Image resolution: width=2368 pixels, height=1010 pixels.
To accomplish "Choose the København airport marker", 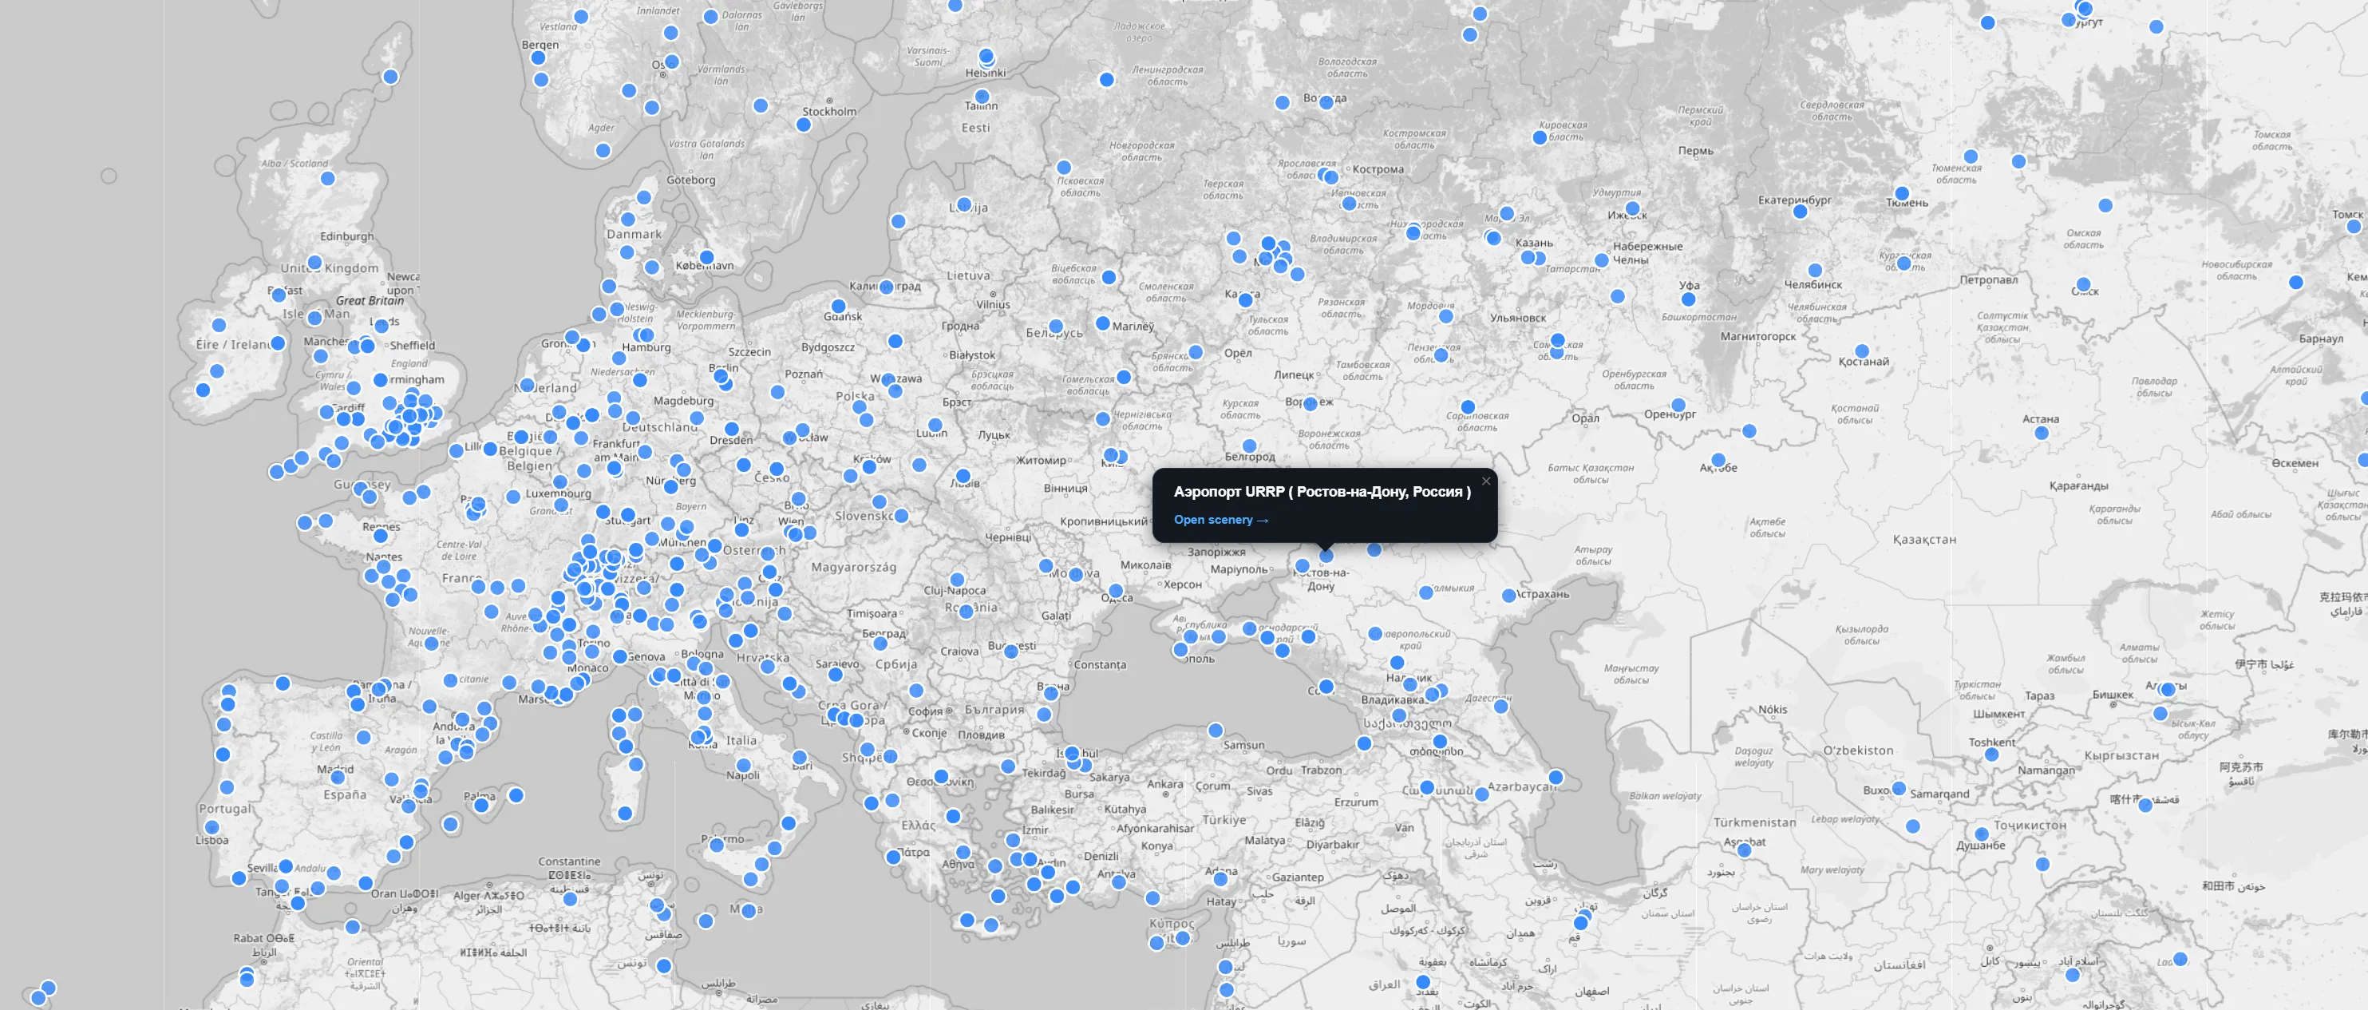I will [706, 258].
